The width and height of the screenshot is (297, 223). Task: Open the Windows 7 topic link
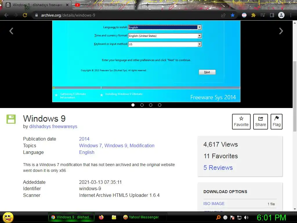(x=90, y=146)
